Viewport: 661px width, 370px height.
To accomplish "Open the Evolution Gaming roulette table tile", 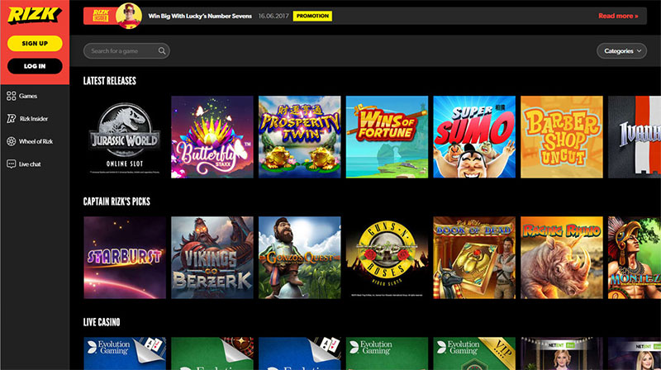I will click(x=212, y=353).
